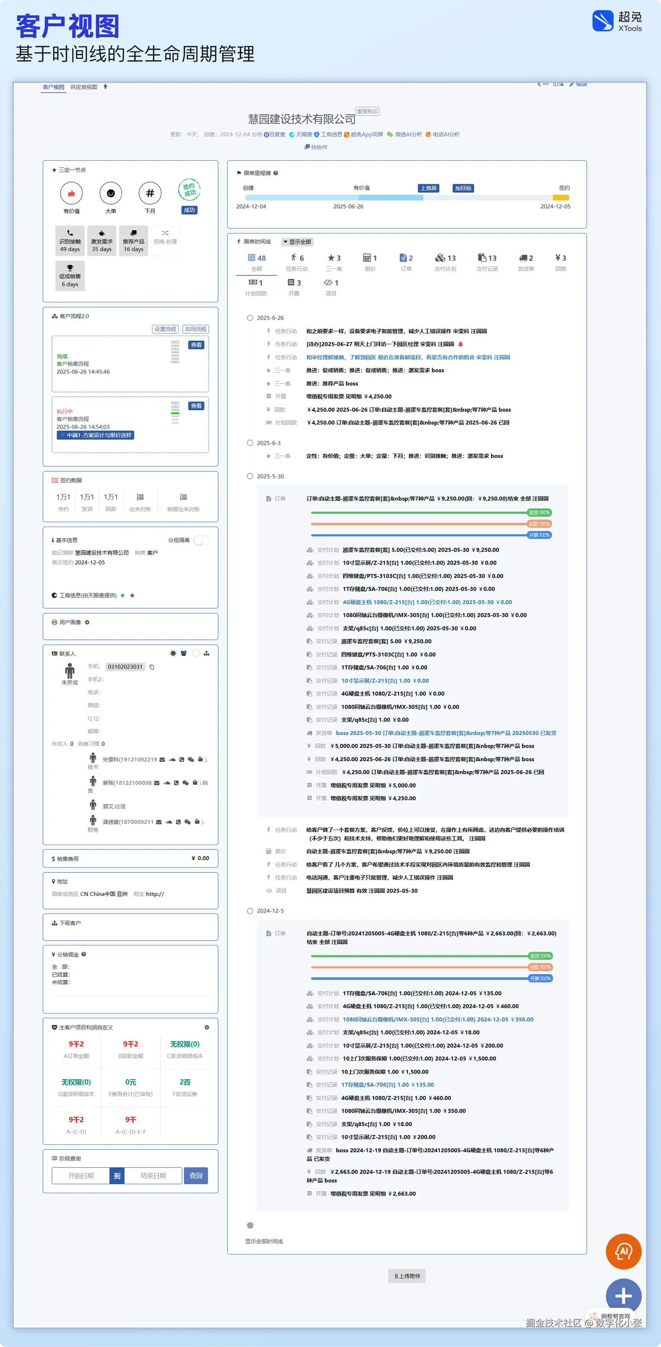Open the 显示全部 dropdown in 跟单时间线
The height and width of the screenshot is (1347, 661).
pyautogui.click(x=297, y=242)
